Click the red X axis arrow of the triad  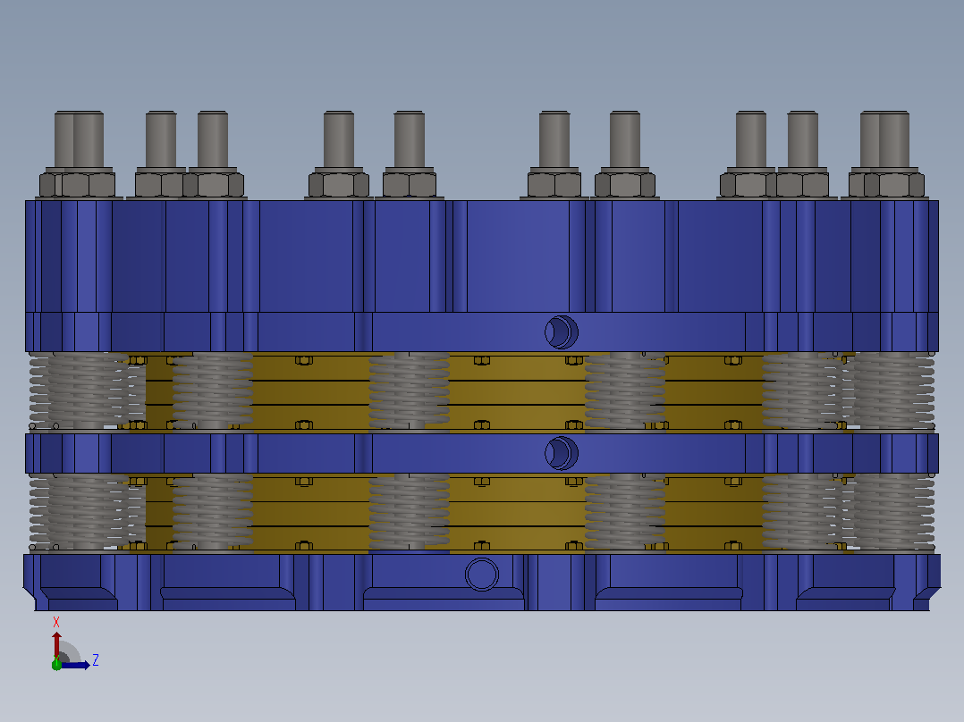point(56,642)
